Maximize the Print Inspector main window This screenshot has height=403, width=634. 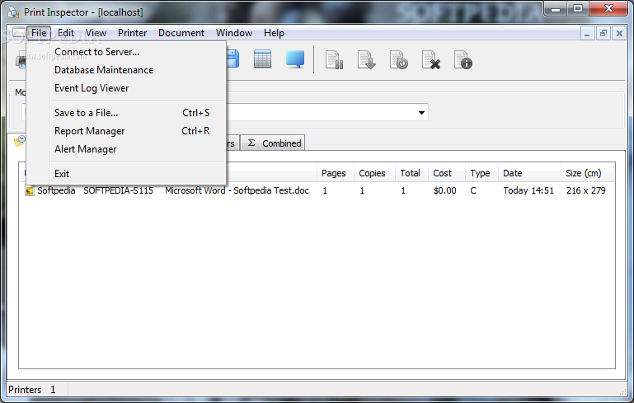pyautogui.click(x=577, y=9)
